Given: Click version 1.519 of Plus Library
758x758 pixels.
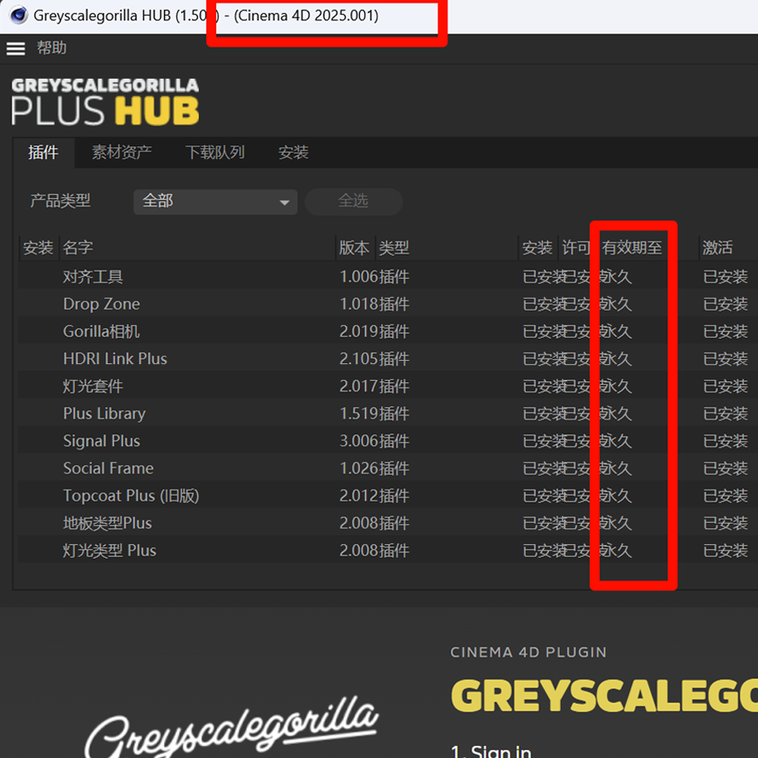Looking at the screenshot, I should (359, 413).
